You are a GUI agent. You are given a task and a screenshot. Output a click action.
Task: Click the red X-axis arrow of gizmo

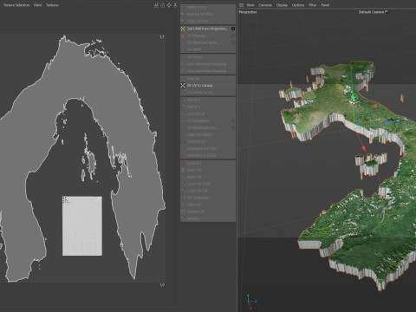364,148
